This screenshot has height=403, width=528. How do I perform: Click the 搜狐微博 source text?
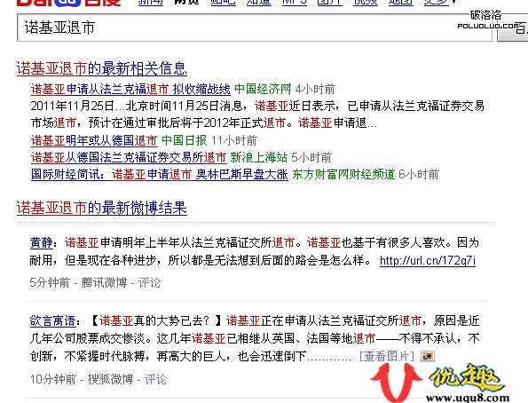pyautogui.click(x=110, y=379)
